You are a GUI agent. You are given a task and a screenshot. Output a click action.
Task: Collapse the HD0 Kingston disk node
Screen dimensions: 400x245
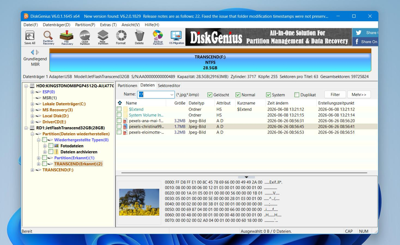[x=26, y=86]
